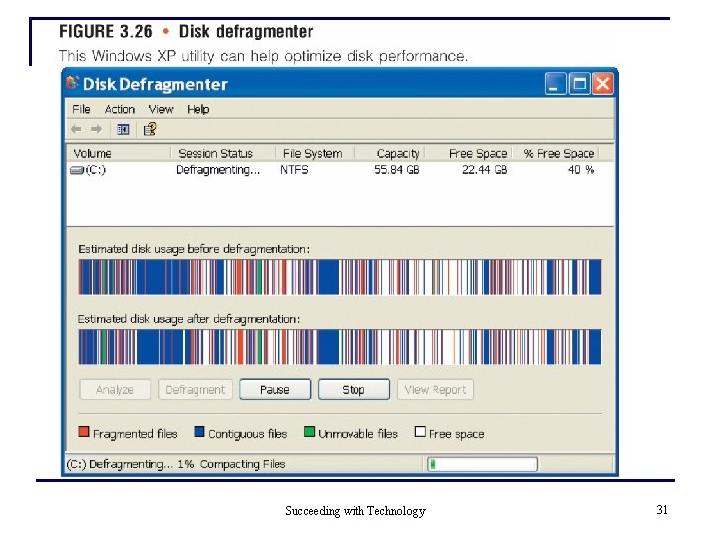Click the "Estimated disk usage after defragmentation" label
711x533 pixels.
pos(189,319)
